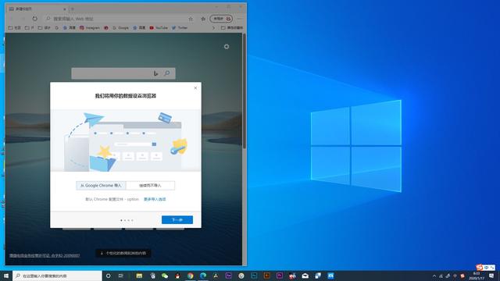Open the Google bookmark in favorites bar

(120, 28)
